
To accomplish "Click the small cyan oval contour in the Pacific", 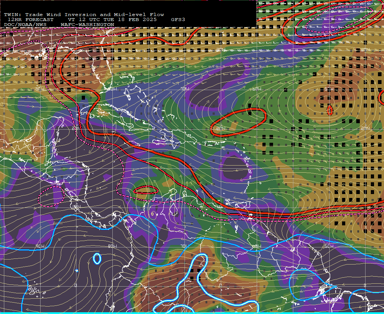I will 97,258.
